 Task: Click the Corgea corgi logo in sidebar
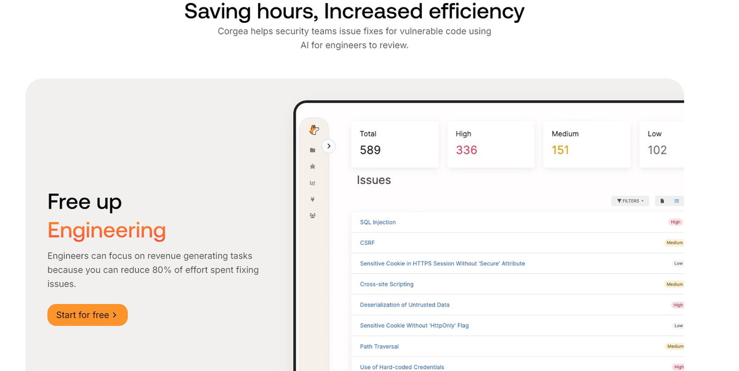point(314,130)
